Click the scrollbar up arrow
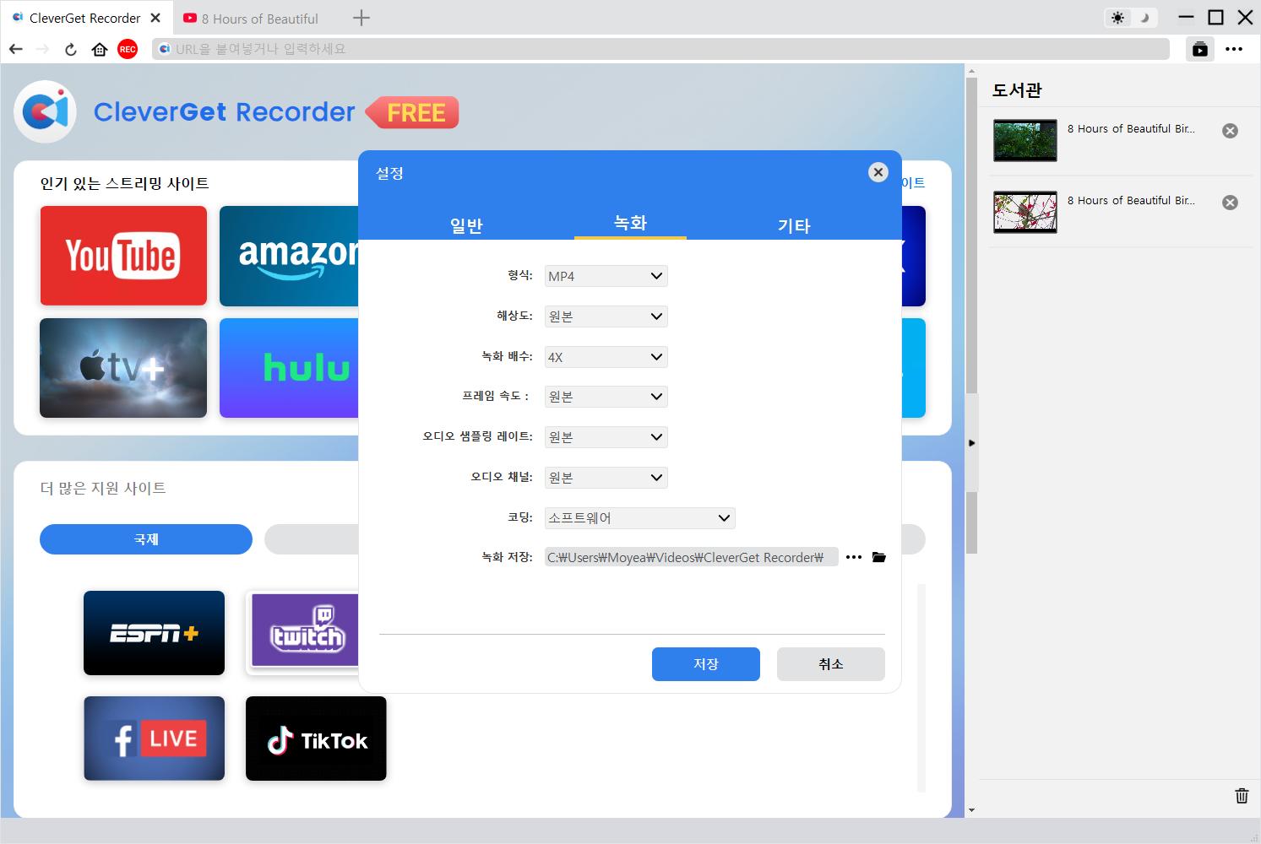This screenshot has height=844, width=1261. pyautogui.click(x=971, y=71)
